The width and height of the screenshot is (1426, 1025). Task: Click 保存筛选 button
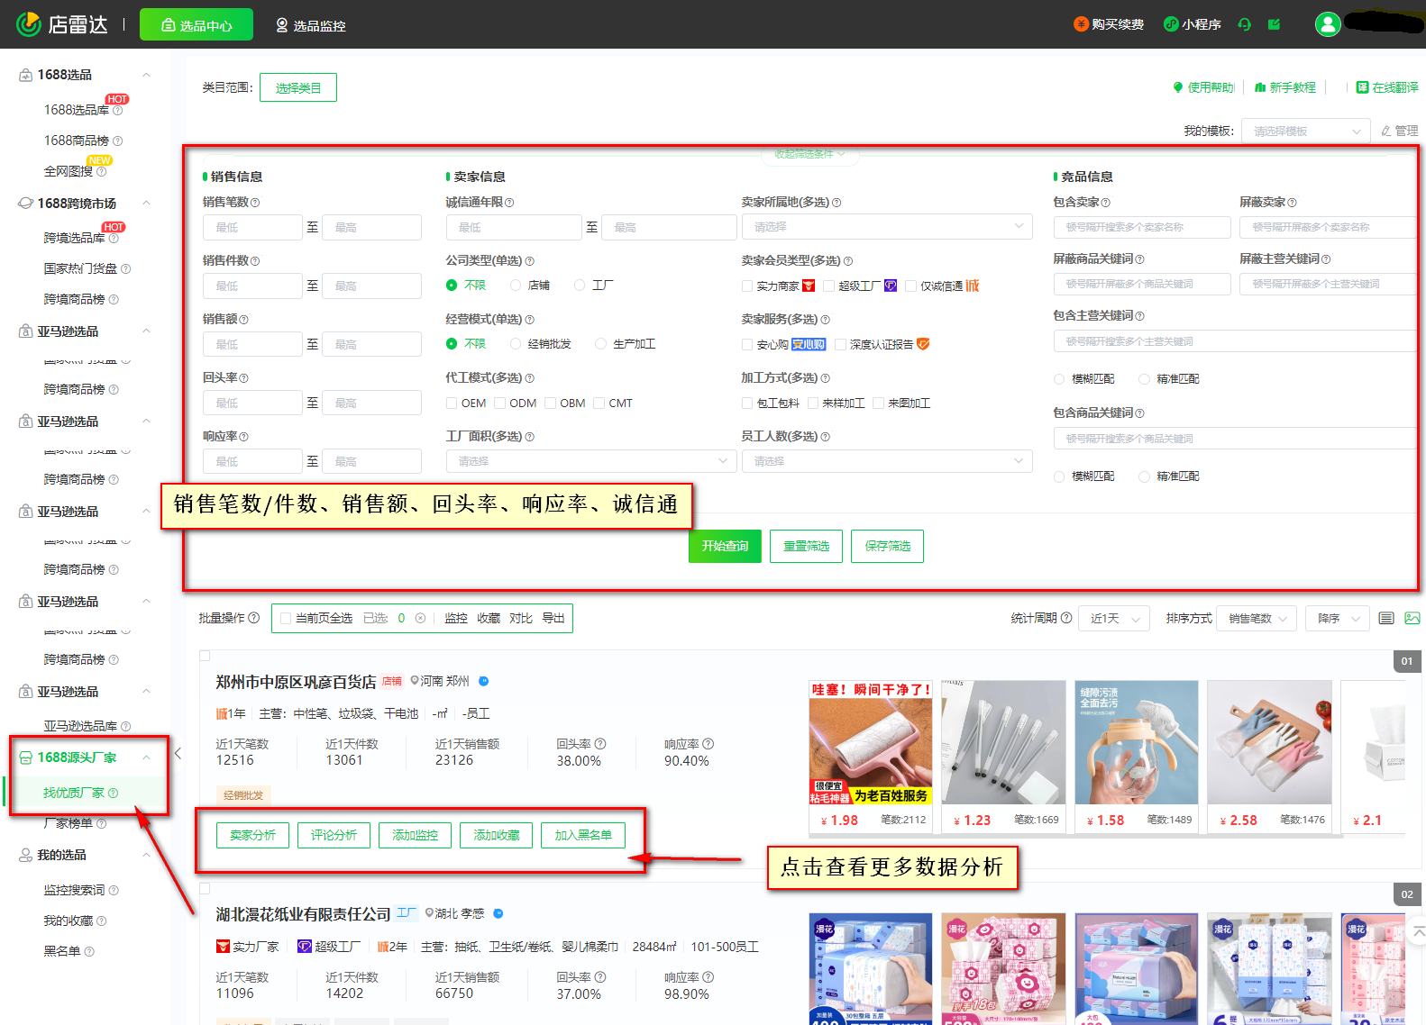[x=887, y=546]
